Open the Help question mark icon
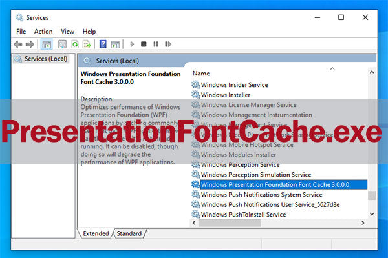This screenshot has width=388, height=258. tap(103, 45)
